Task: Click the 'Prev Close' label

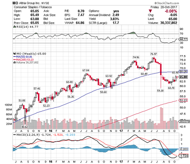Action: click(x=21, y=23)
